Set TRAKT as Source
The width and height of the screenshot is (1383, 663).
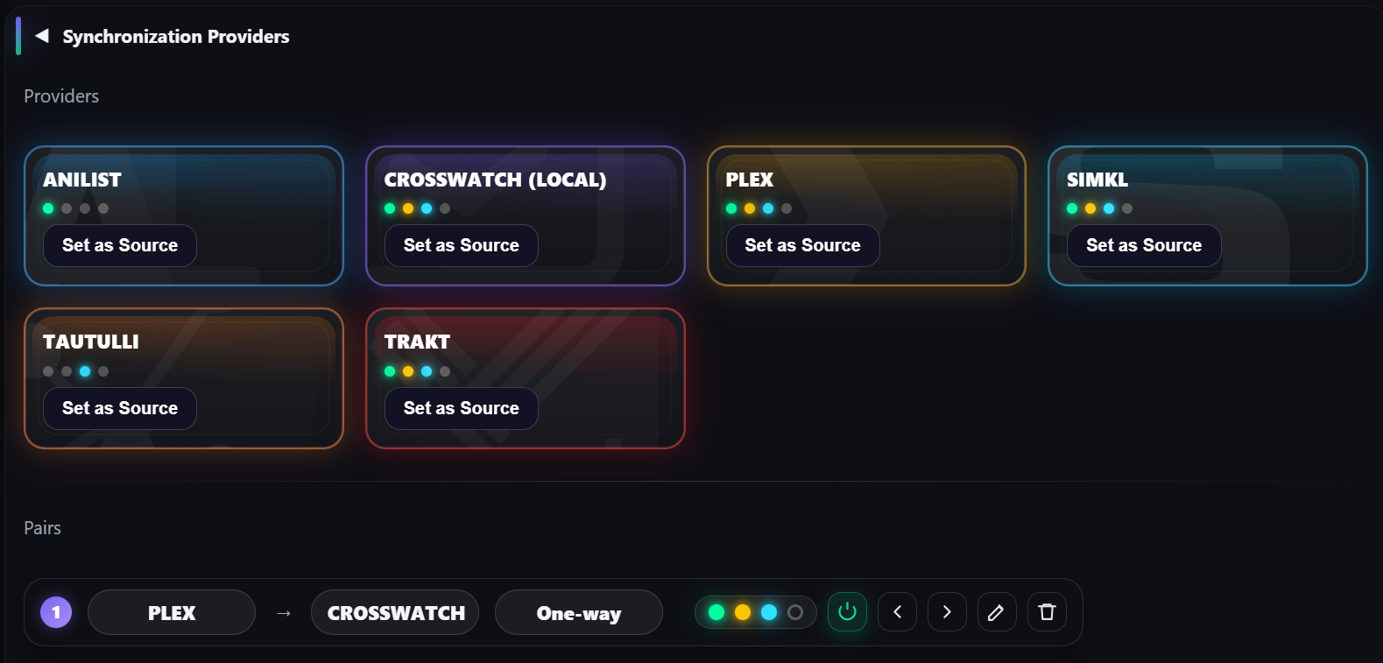tap(461, 408)
